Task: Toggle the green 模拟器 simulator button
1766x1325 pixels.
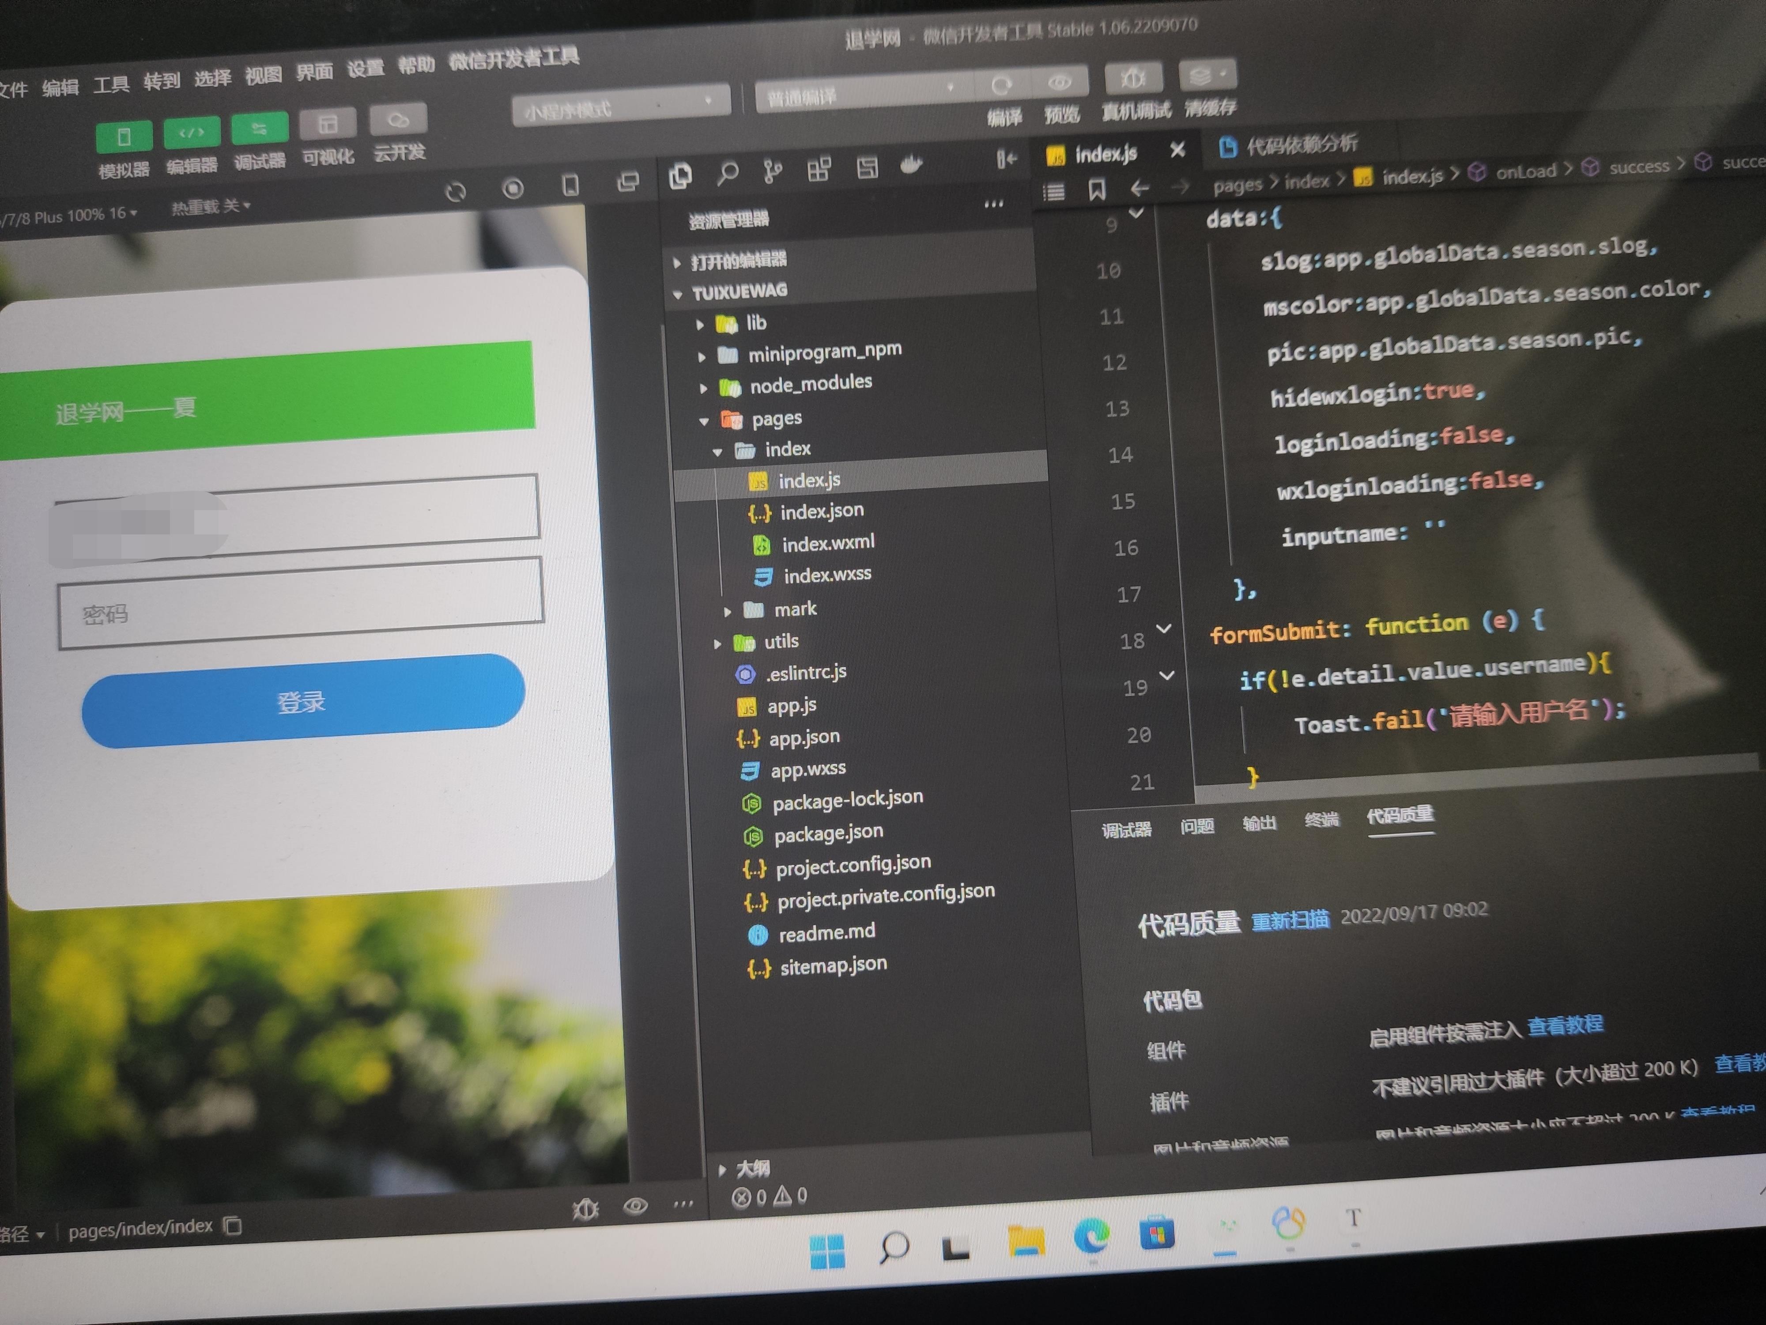Action: [x=124, y=136]
